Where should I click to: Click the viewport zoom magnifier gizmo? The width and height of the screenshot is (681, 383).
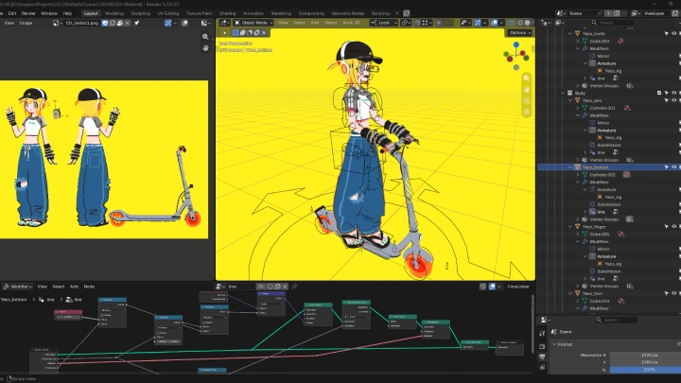tap(527, 78)
